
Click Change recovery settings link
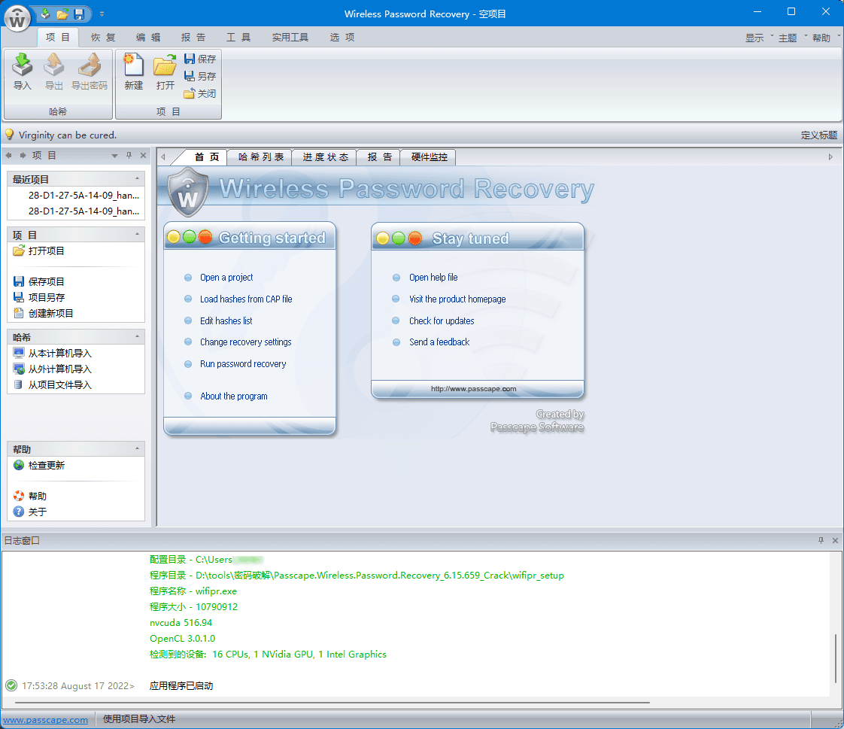245,342
